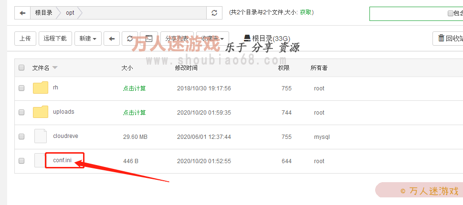The height and width of the screenshot is (205, 463).
Task: Expand the 新建 dropdown
Action: coord(88,39)
